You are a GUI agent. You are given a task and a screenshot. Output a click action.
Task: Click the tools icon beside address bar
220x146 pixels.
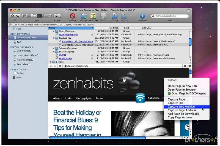coord(185,66)
